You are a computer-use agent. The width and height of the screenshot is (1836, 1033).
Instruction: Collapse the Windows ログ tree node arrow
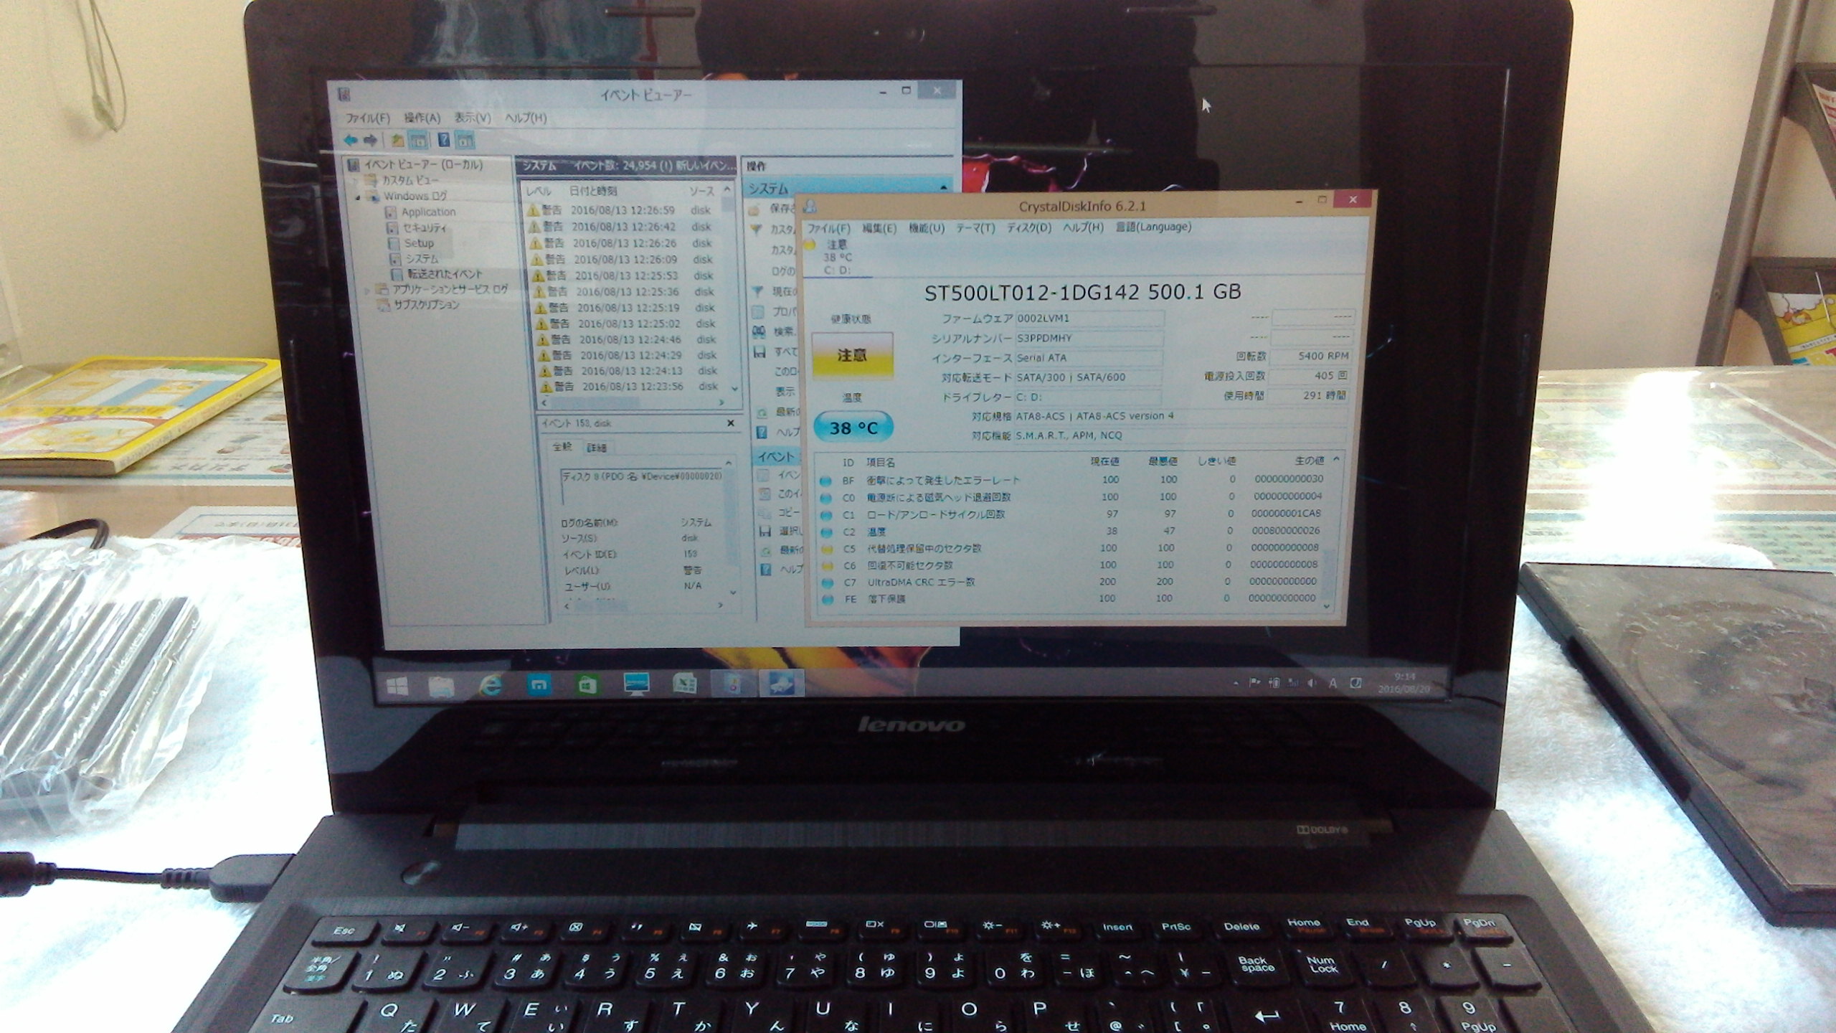[x=358, y=196]
